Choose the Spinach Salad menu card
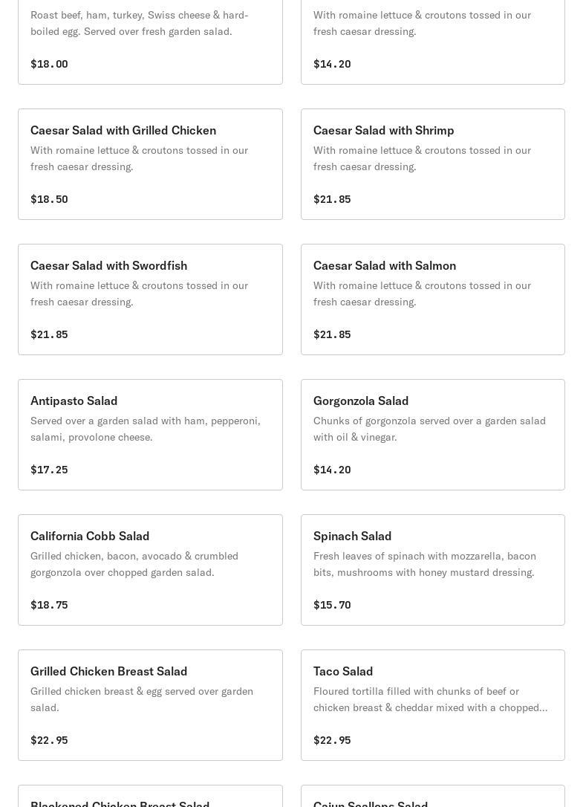This screenshot has height=807, width=583. click(x=432, y=570)
